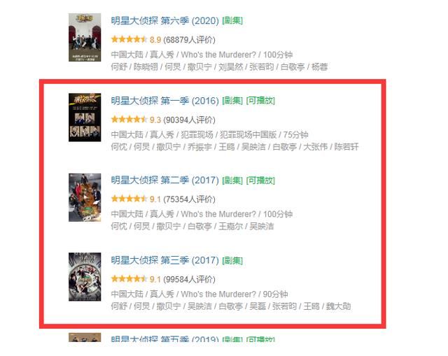
Task: Click the 第二季 poster thumbnail
Action: click(85, 197)
